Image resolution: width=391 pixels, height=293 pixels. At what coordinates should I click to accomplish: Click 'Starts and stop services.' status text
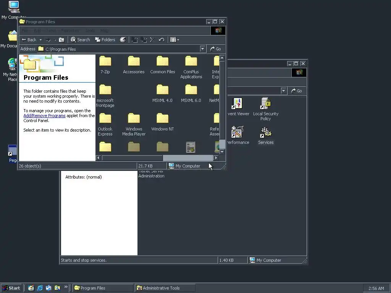84,260
